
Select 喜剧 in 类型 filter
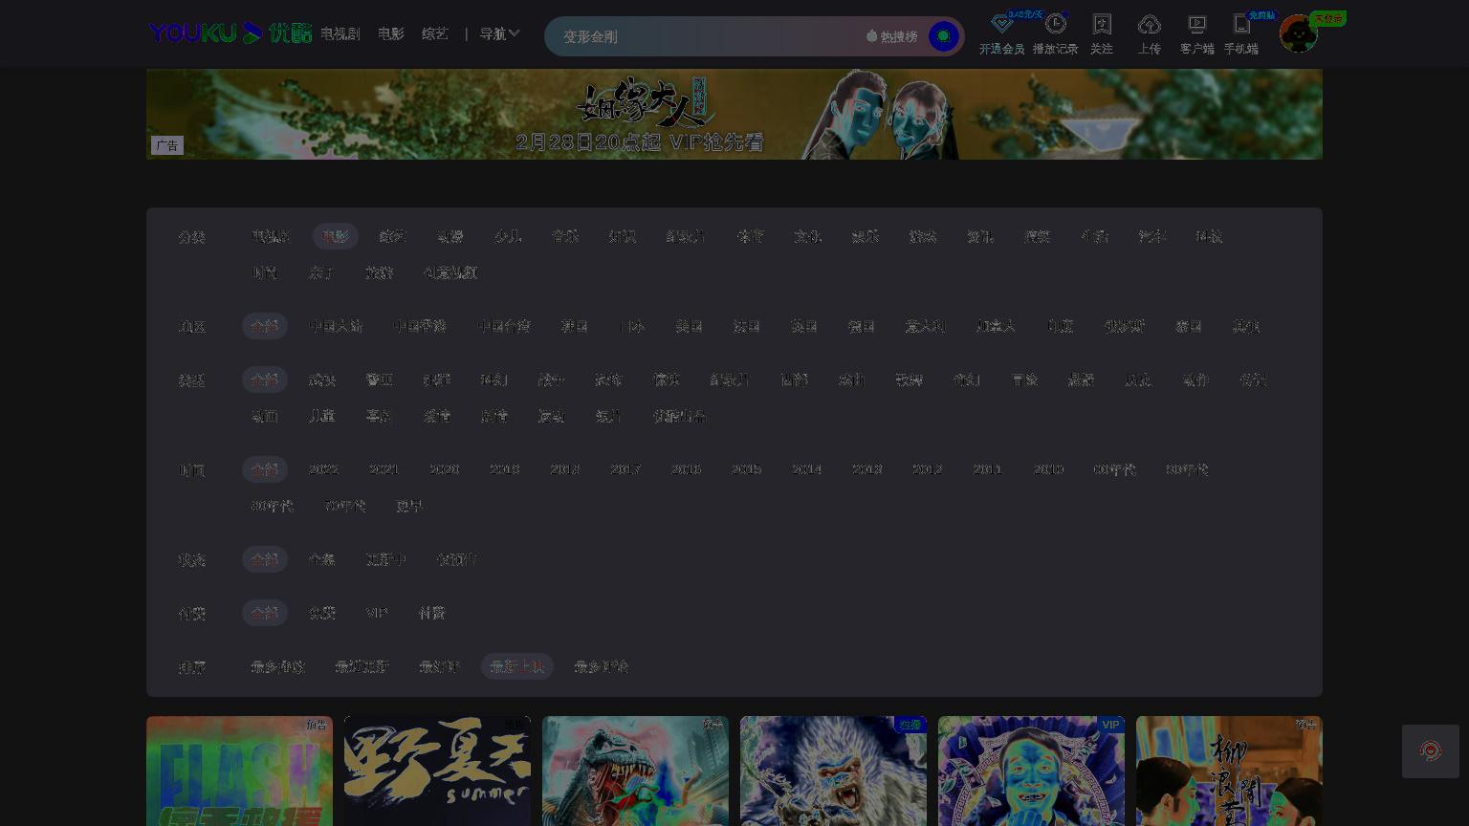[x=380, y=416]
